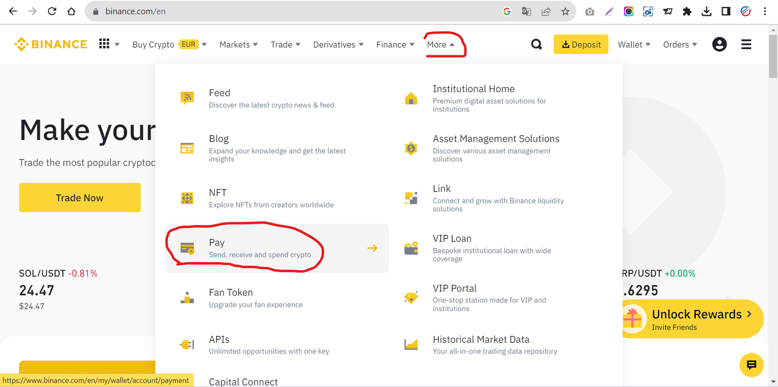
Task: Click the Fan Token icon
Action: (x=187, y=298)
